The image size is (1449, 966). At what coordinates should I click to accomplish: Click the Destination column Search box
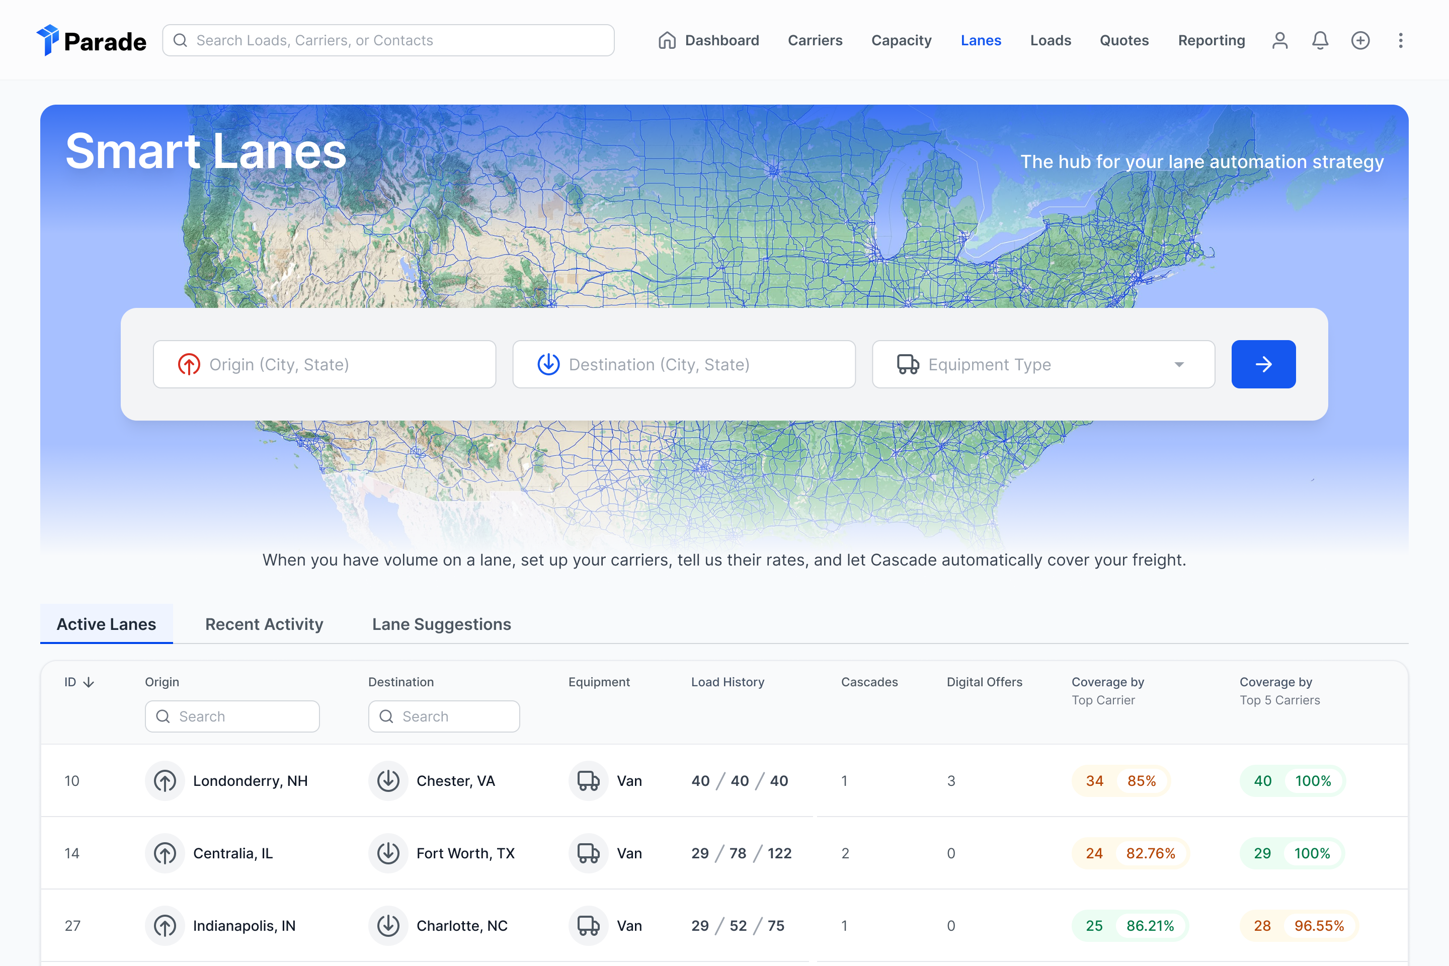pyautogui.click(x=444, y=716)
